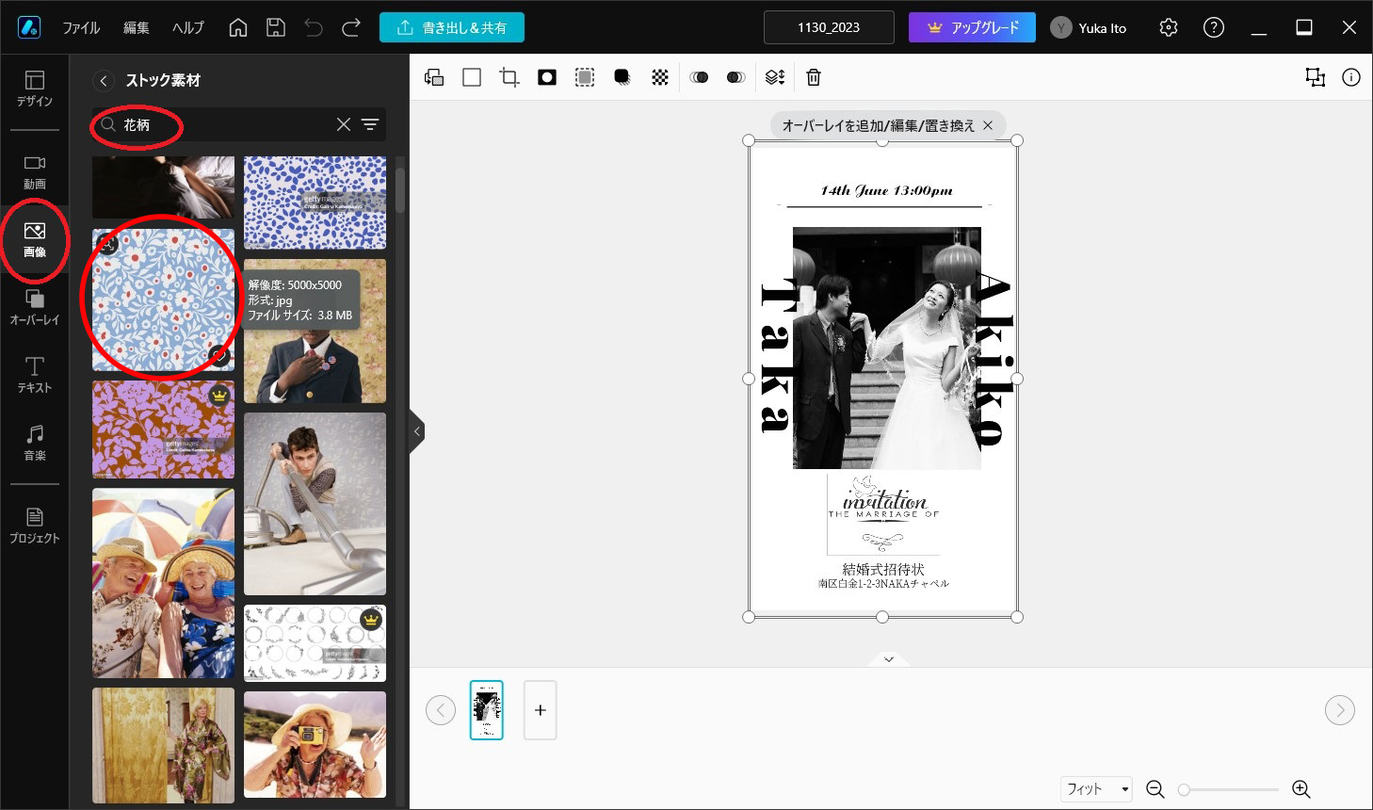The width and height of the screenshot is (1373, 810).
Task: Open settings with the gear icon
Action: (1169, 27)
